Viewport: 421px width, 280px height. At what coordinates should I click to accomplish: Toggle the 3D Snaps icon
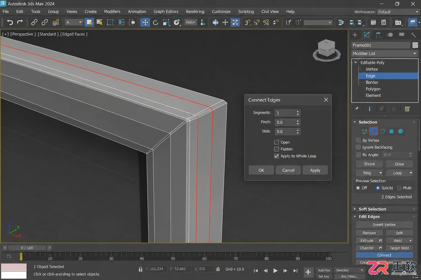(247, 22)
